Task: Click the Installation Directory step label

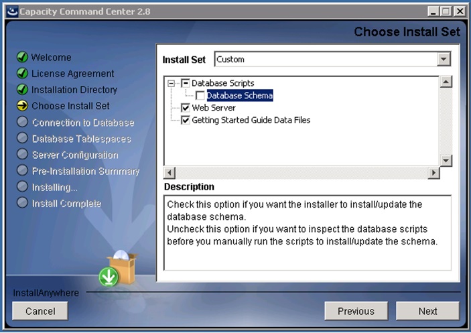Action: coord(74,90)
